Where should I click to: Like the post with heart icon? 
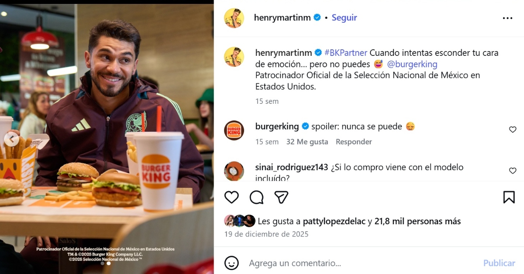point(231,197)
